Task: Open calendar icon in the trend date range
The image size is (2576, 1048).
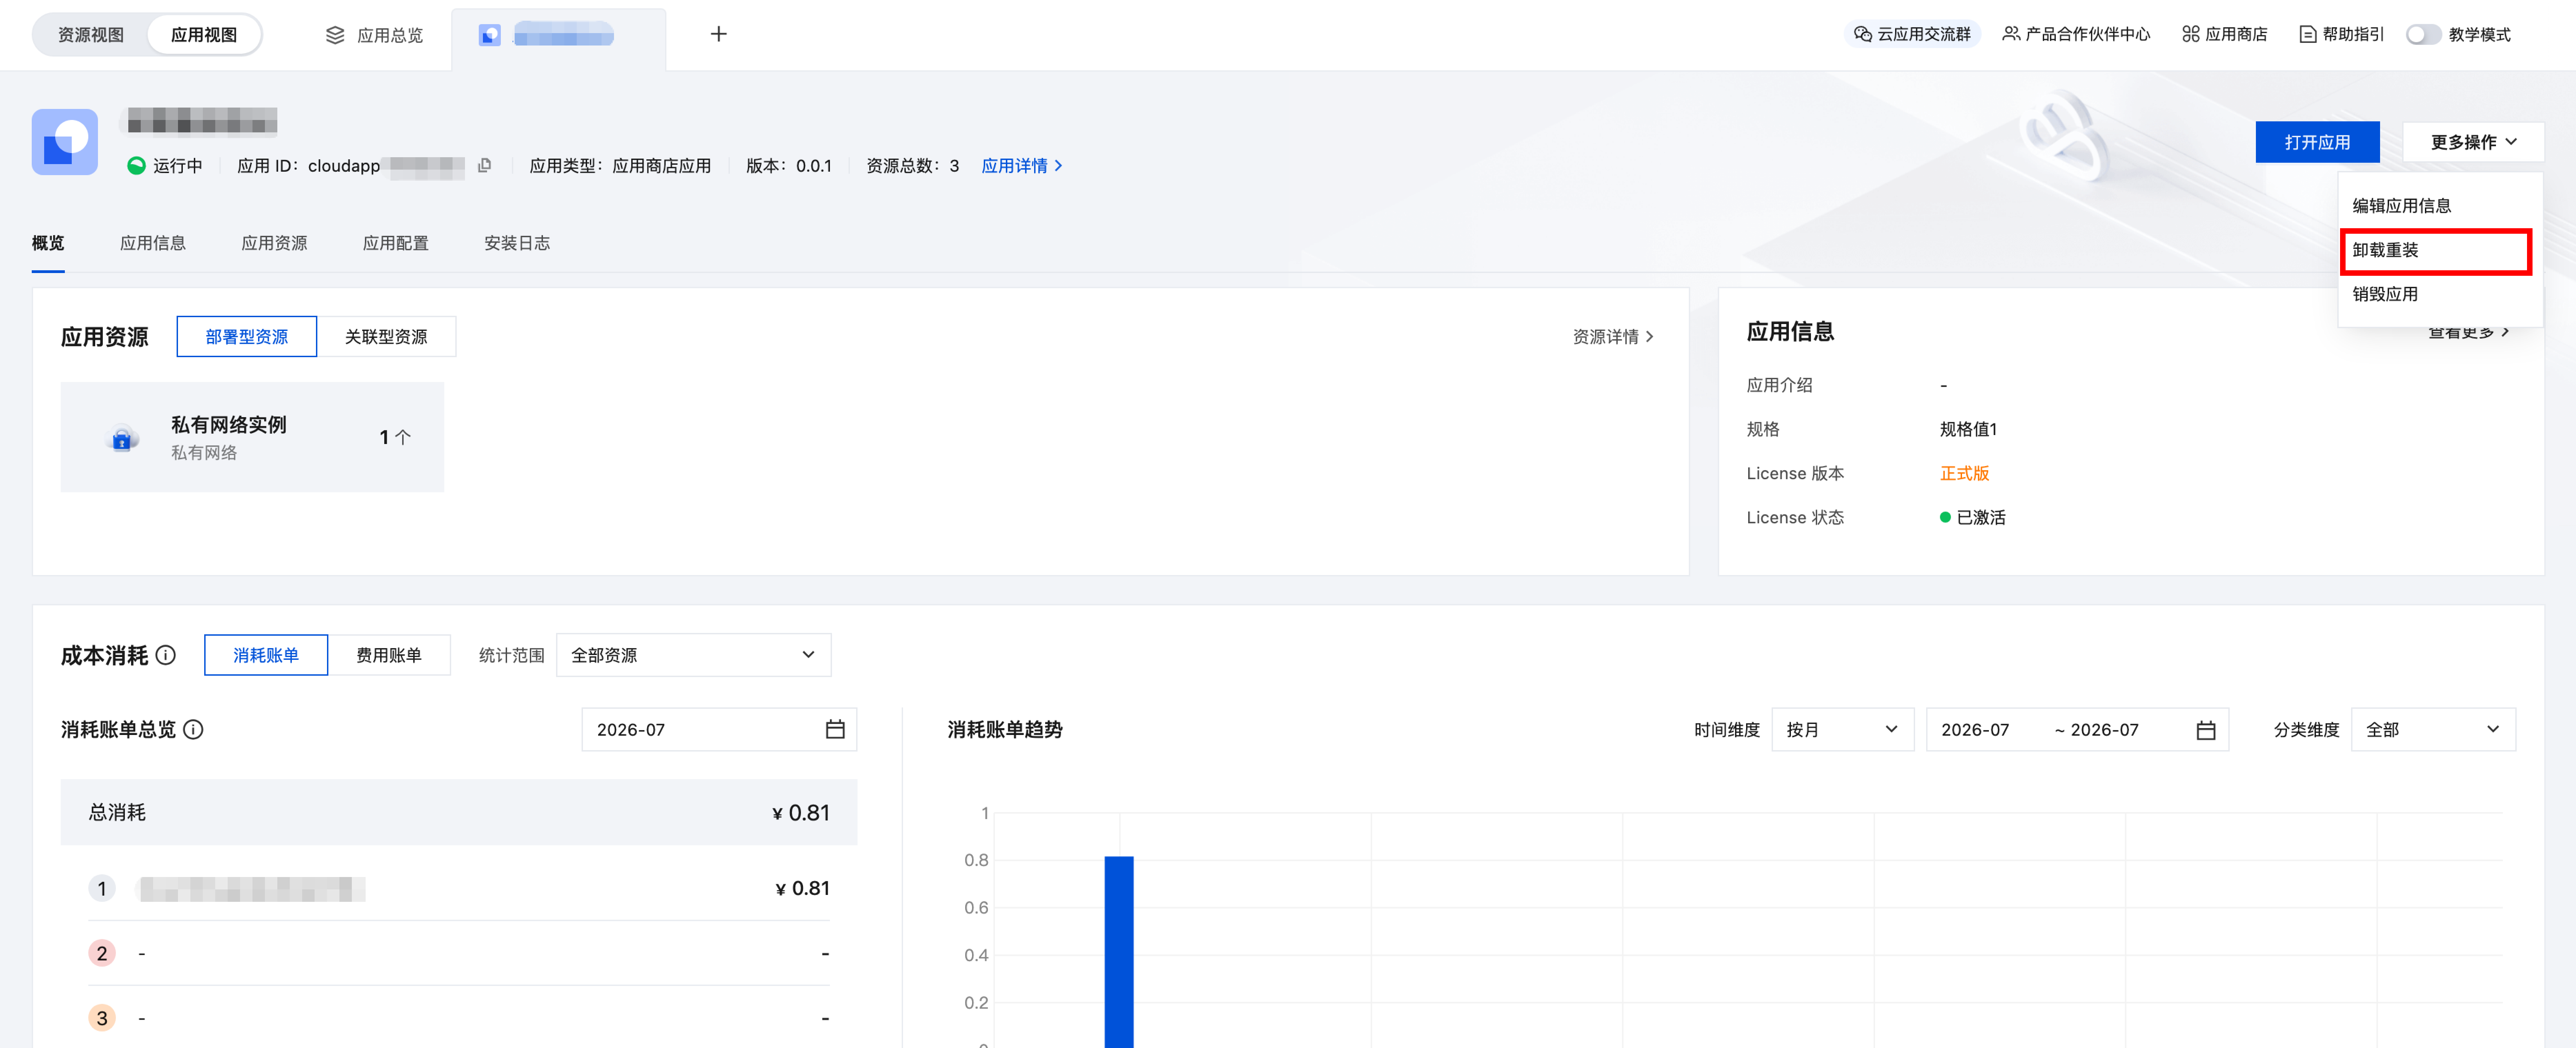Action: [x=2206, y=730]
